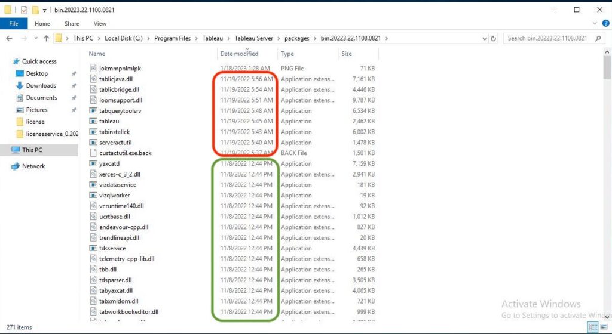Click the ucrtbase.dll file name

click(115, 217)
